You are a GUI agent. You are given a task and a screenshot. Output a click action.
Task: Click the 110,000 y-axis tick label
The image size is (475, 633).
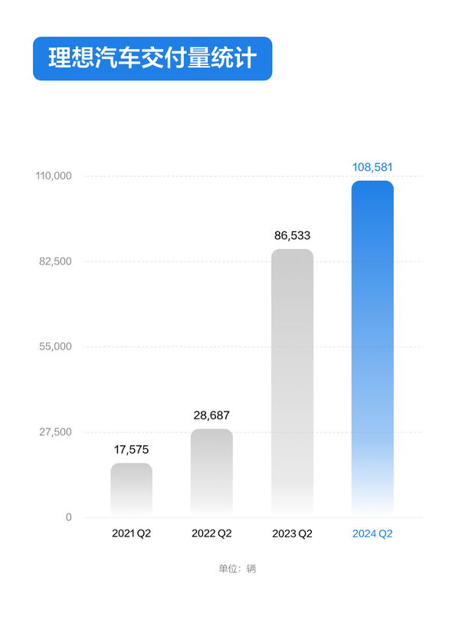pyautogui.click(x=54, y=176)
